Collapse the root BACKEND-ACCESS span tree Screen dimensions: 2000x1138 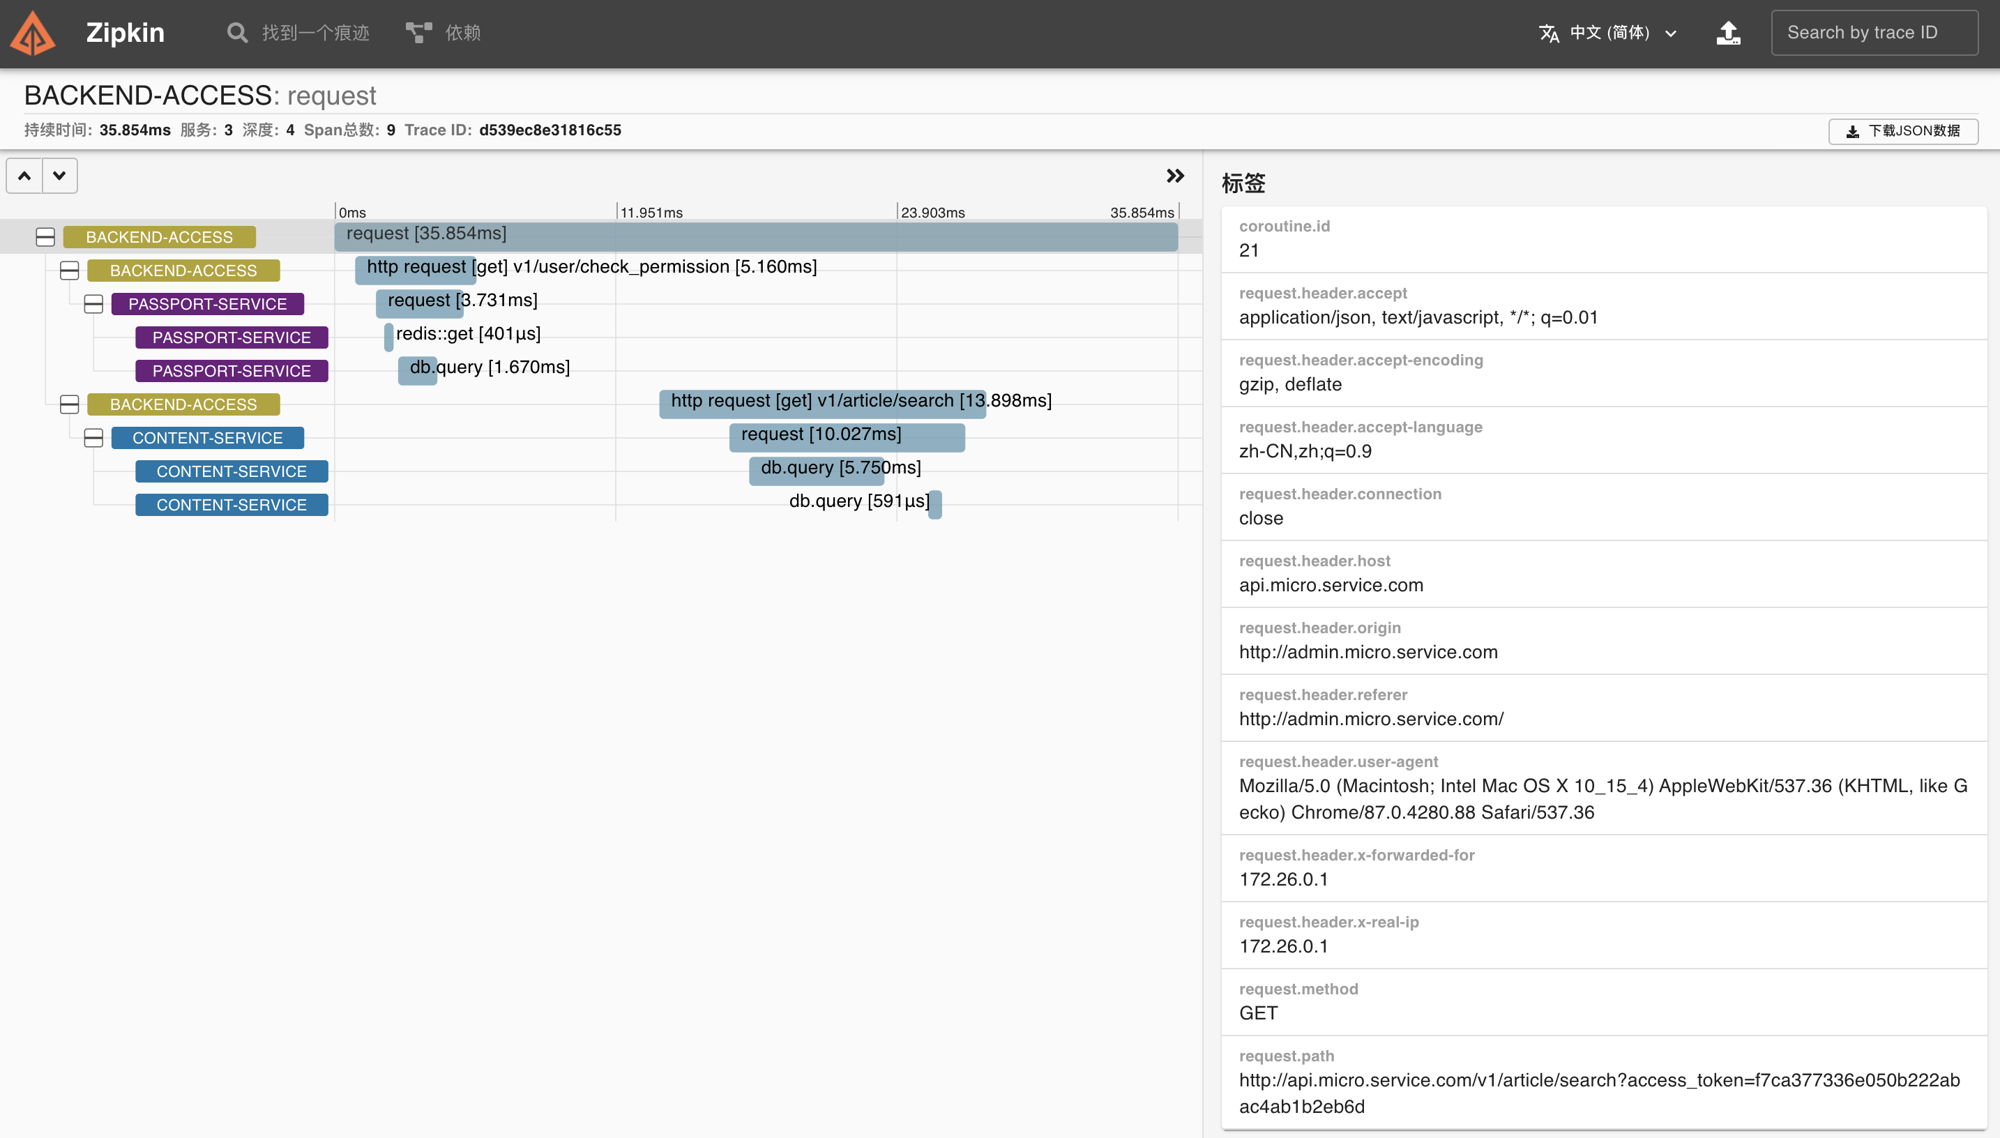45,237
